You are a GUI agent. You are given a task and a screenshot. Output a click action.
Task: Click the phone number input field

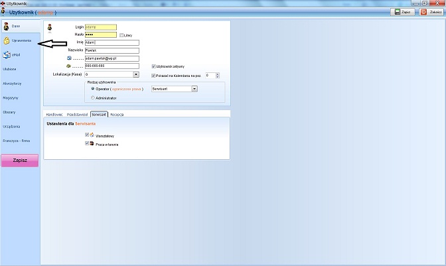pyautogui.click(x=112, y=66)
